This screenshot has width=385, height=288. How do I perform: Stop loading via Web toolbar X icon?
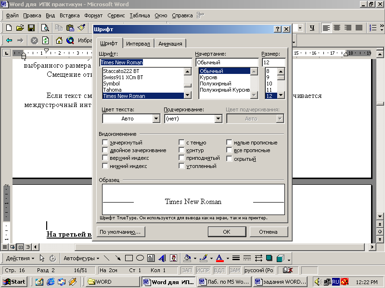pyautogui.click(x=34, y=40)
